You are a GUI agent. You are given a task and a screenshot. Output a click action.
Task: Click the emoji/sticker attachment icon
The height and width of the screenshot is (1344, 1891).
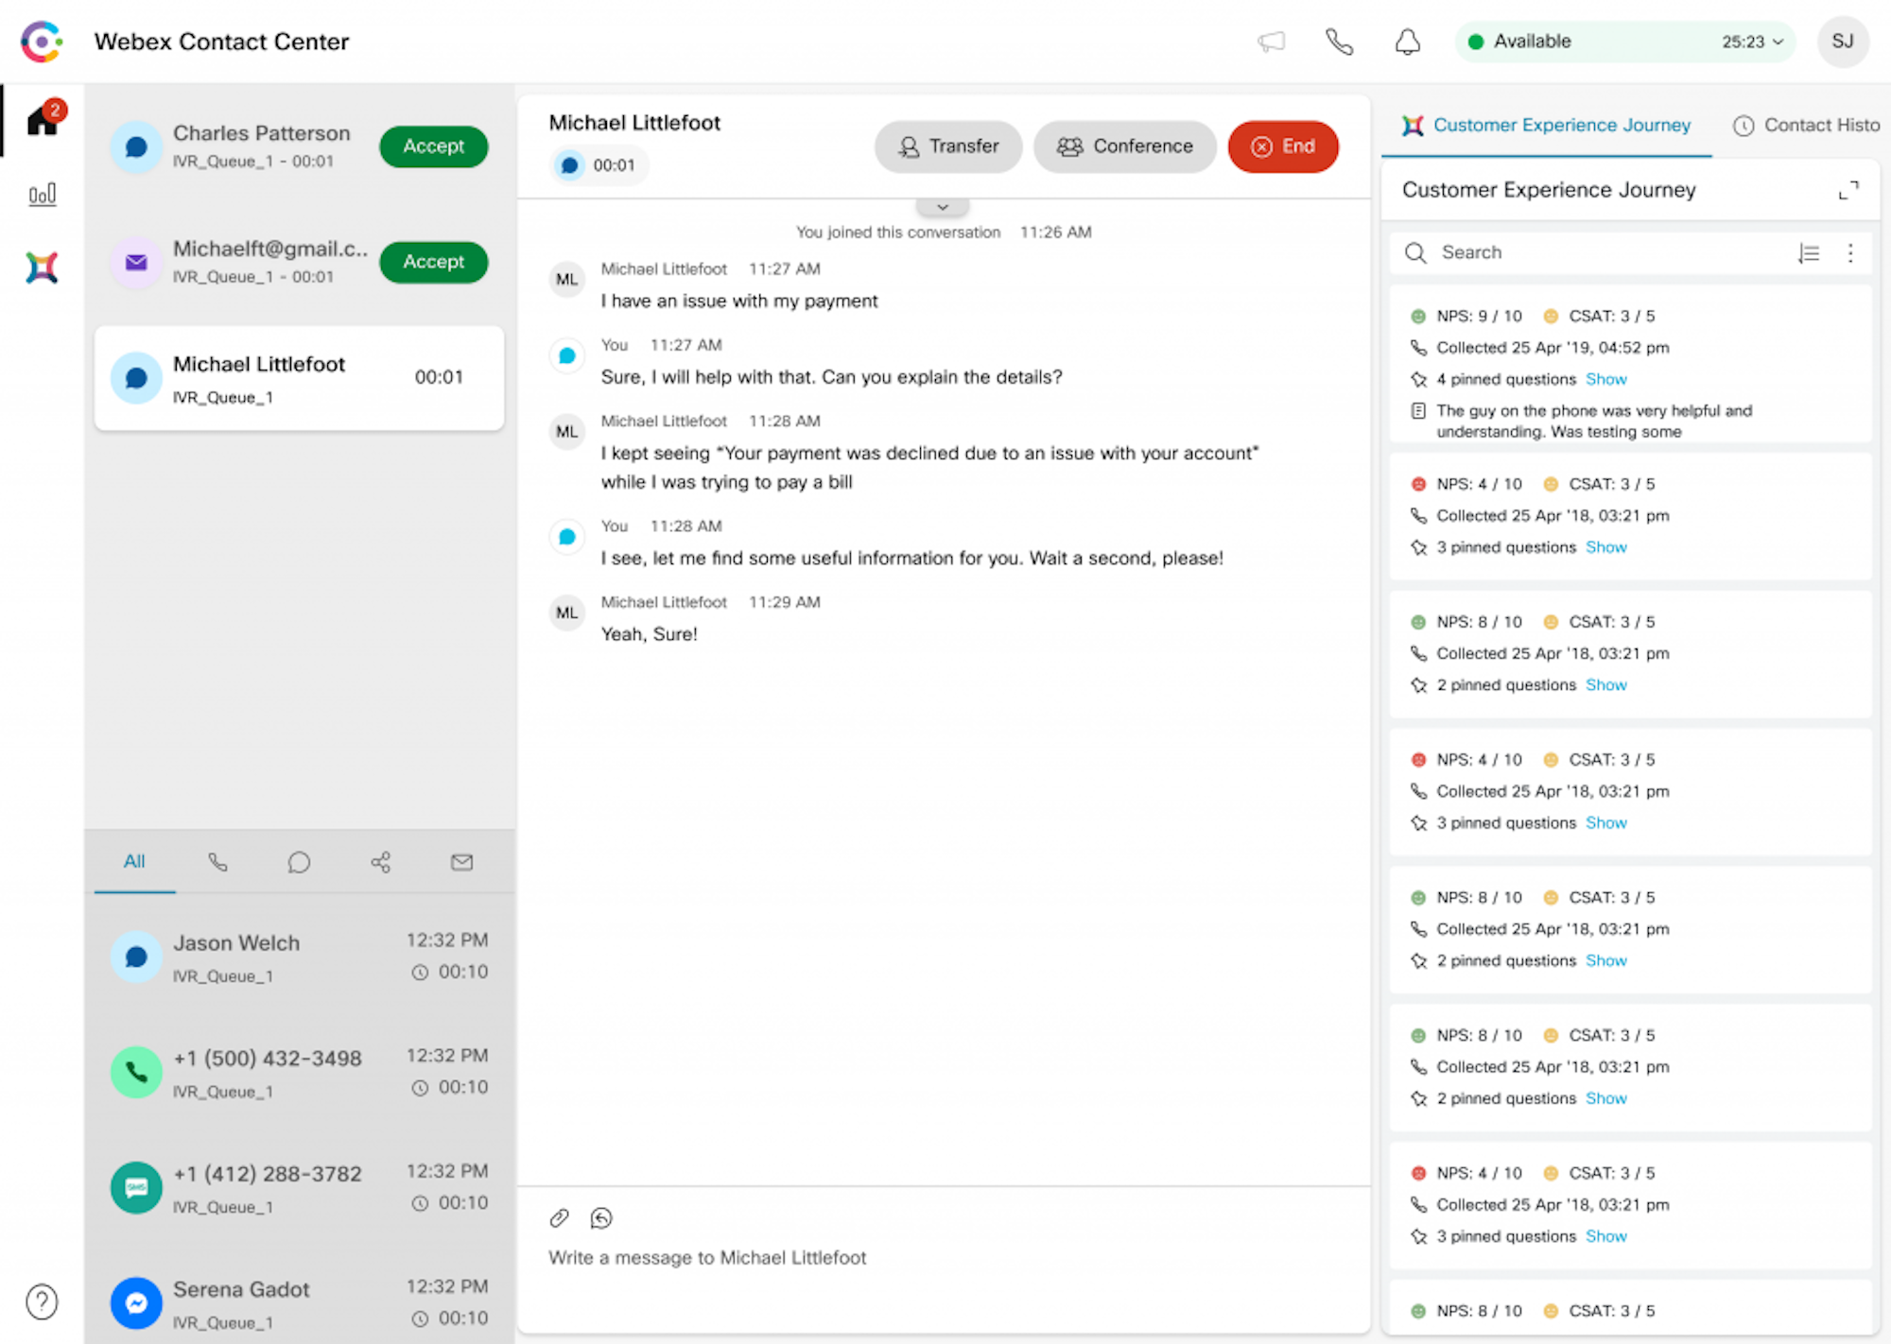(602, 1219)
